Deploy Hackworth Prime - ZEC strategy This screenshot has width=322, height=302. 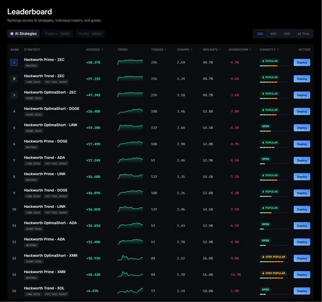(302, 62)
